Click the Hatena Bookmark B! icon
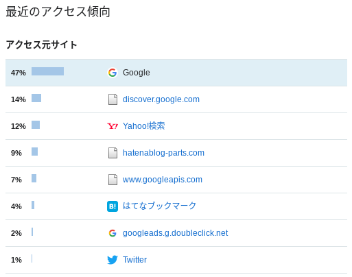Viewport: 352px width, 277px height. [x=113, y=206]
